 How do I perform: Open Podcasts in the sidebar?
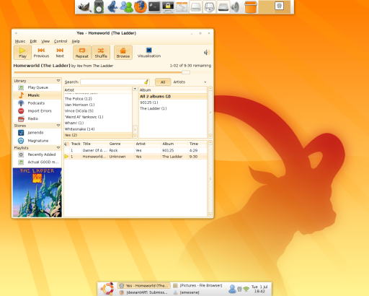[37, 103]
